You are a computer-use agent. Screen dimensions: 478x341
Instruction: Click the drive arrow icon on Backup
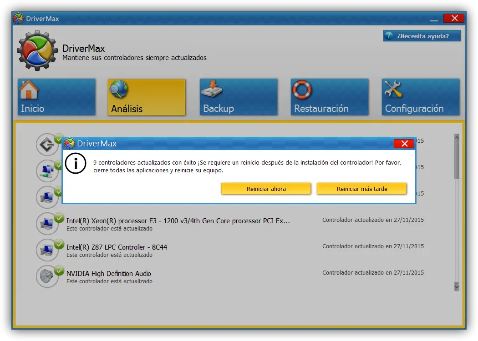pyautogui.click(x=212, y=89)
